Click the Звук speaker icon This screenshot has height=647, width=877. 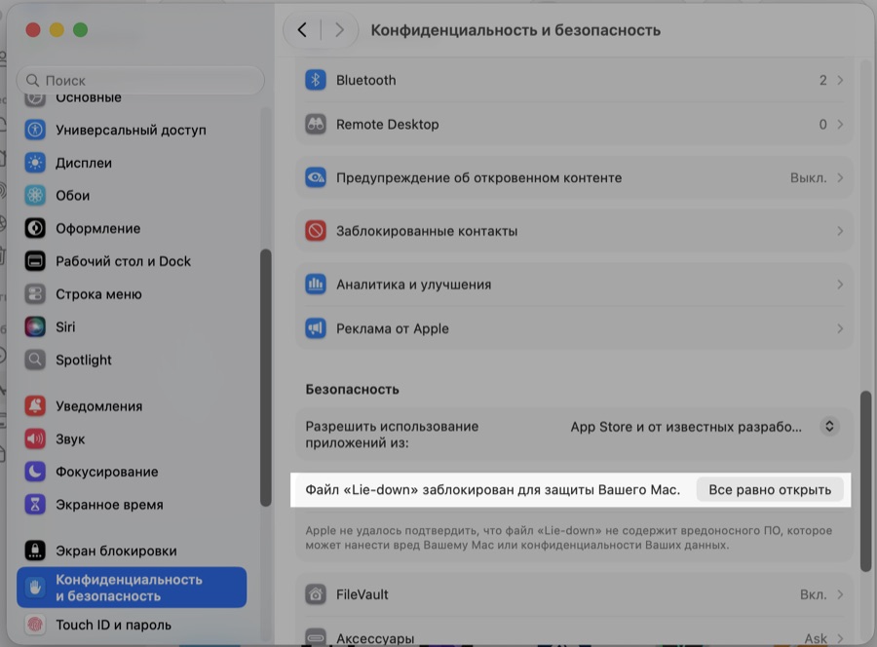tap(35, 439)
